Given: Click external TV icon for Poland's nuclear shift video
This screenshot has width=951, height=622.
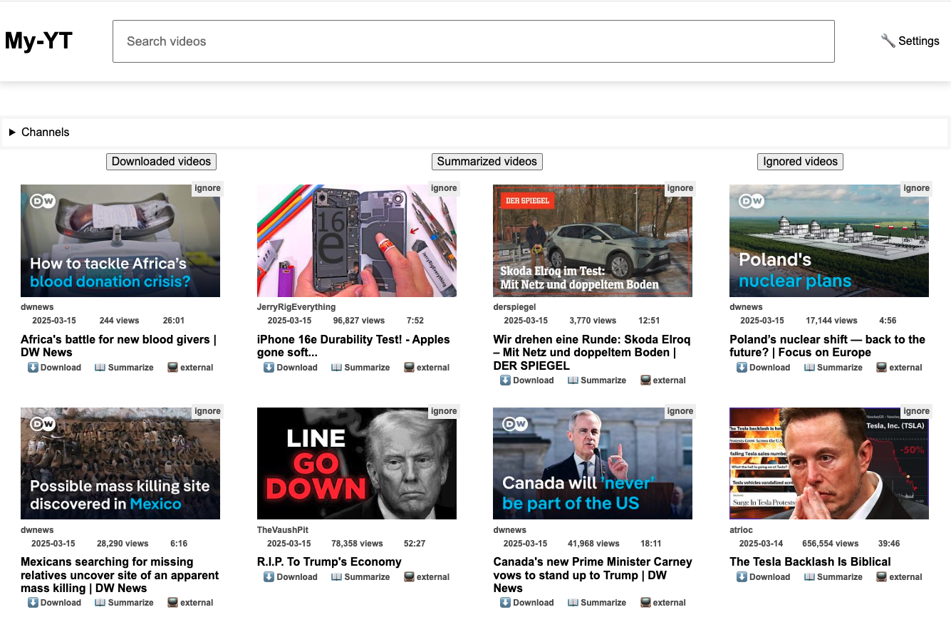Looking at the screenshot, I should pyautogui.click(x=882, y=368).
